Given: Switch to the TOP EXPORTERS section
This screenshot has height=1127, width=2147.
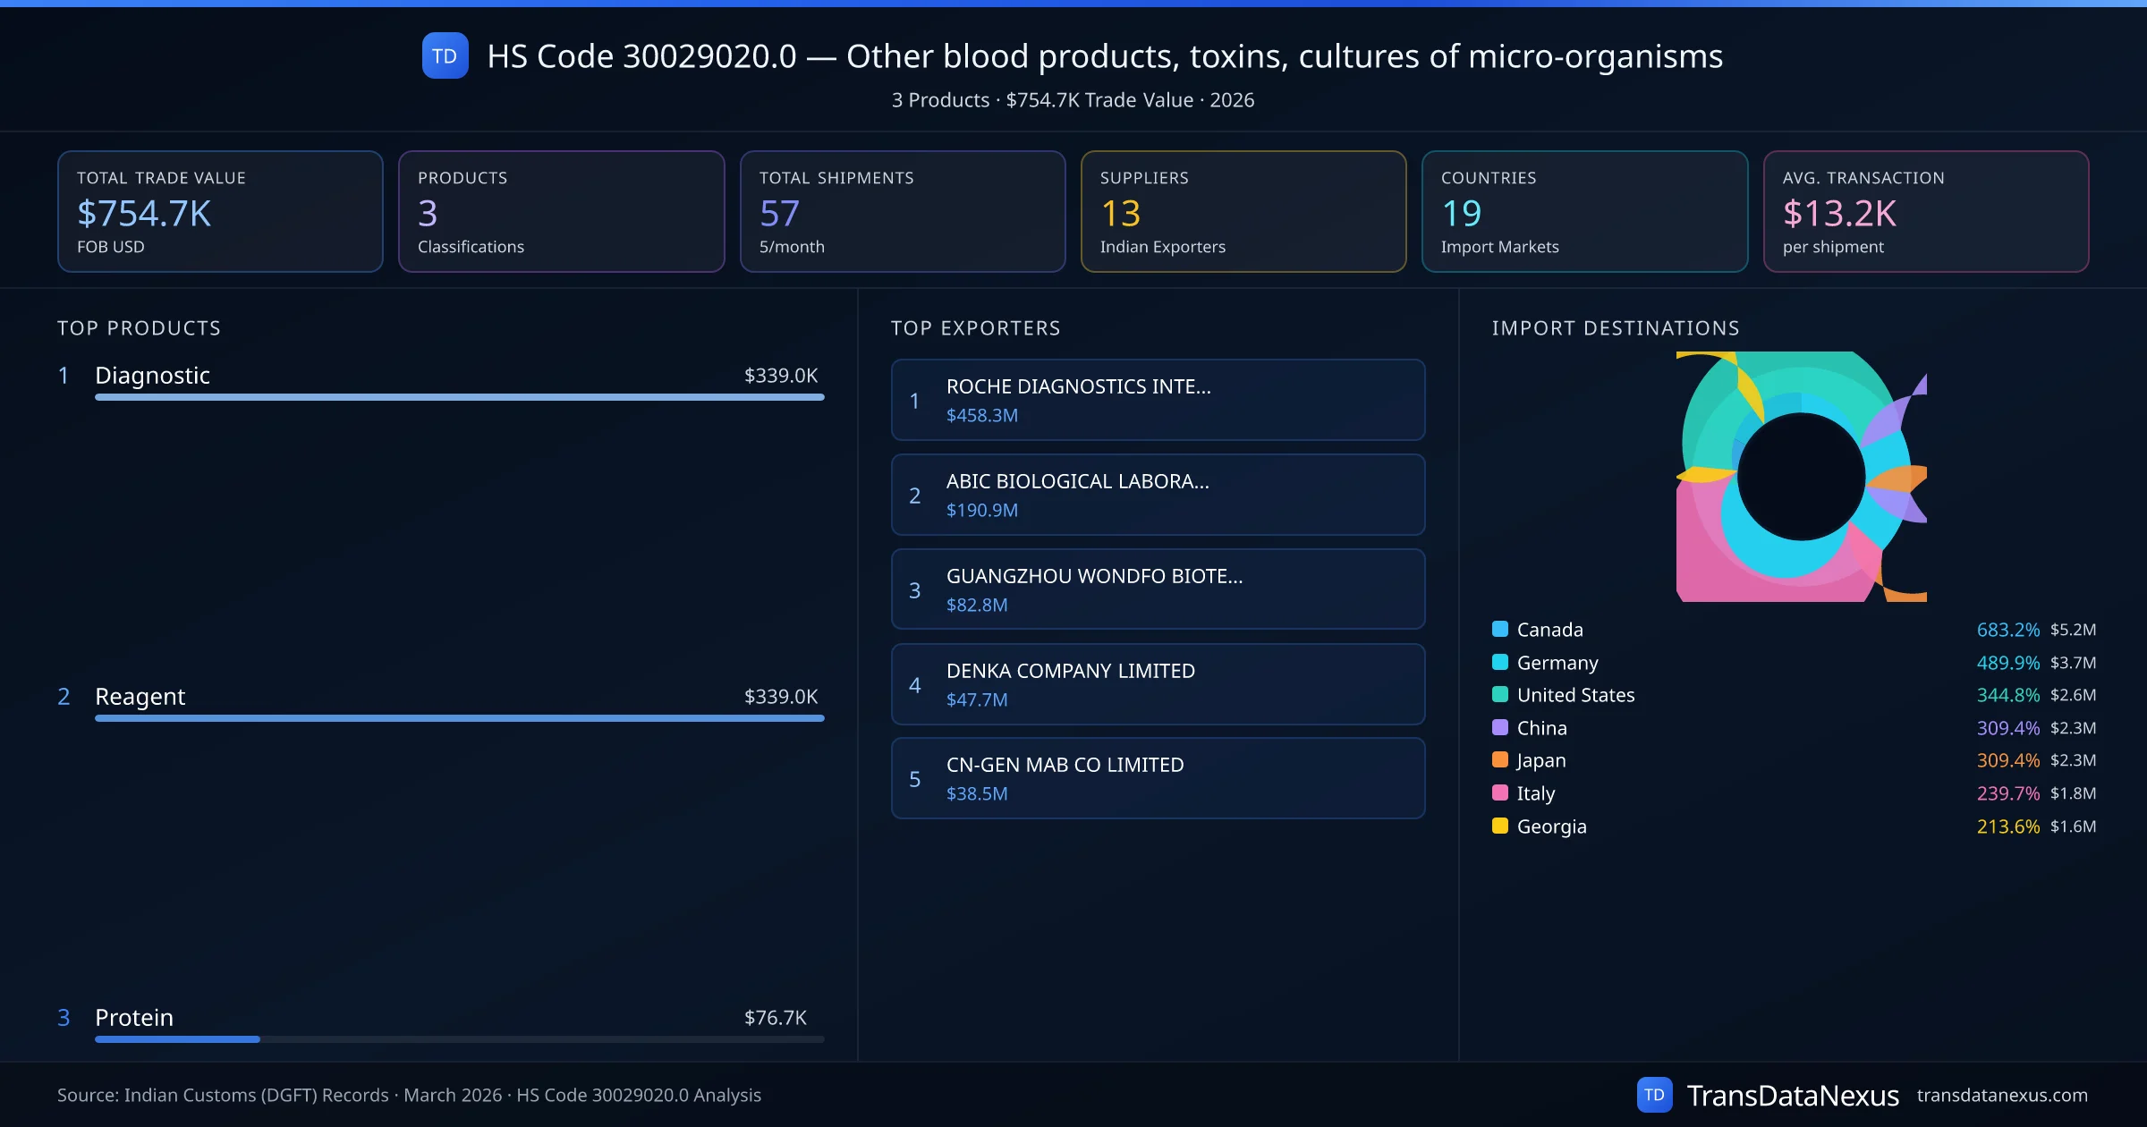Looking at the screenshot, I should point(976,328).
